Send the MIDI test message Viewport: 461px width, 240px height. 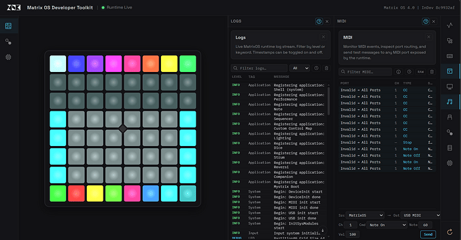(x=428, y=234)
